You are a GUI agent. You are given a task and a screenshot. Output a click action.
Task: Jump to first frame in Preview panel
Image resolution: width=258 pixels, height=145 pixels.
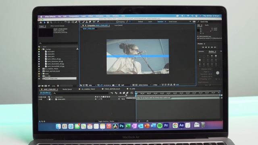pos(203,48)
